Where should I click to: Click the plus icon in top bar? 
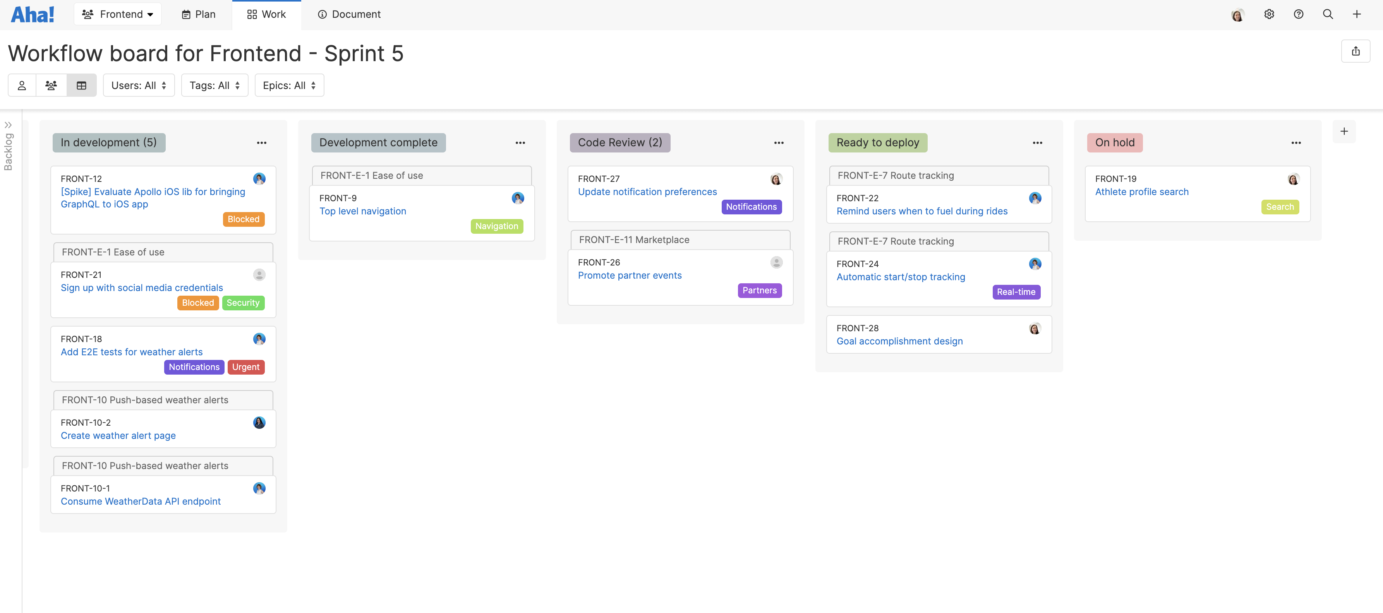click(1357, 14)
